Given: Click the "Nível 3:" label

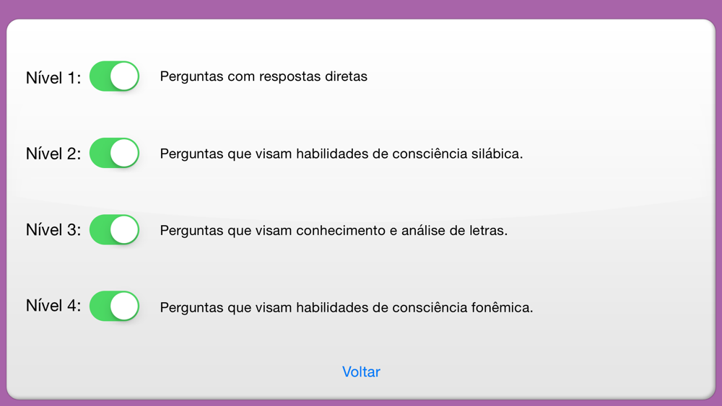Looking at the screenshot, I should click(53, 229).
